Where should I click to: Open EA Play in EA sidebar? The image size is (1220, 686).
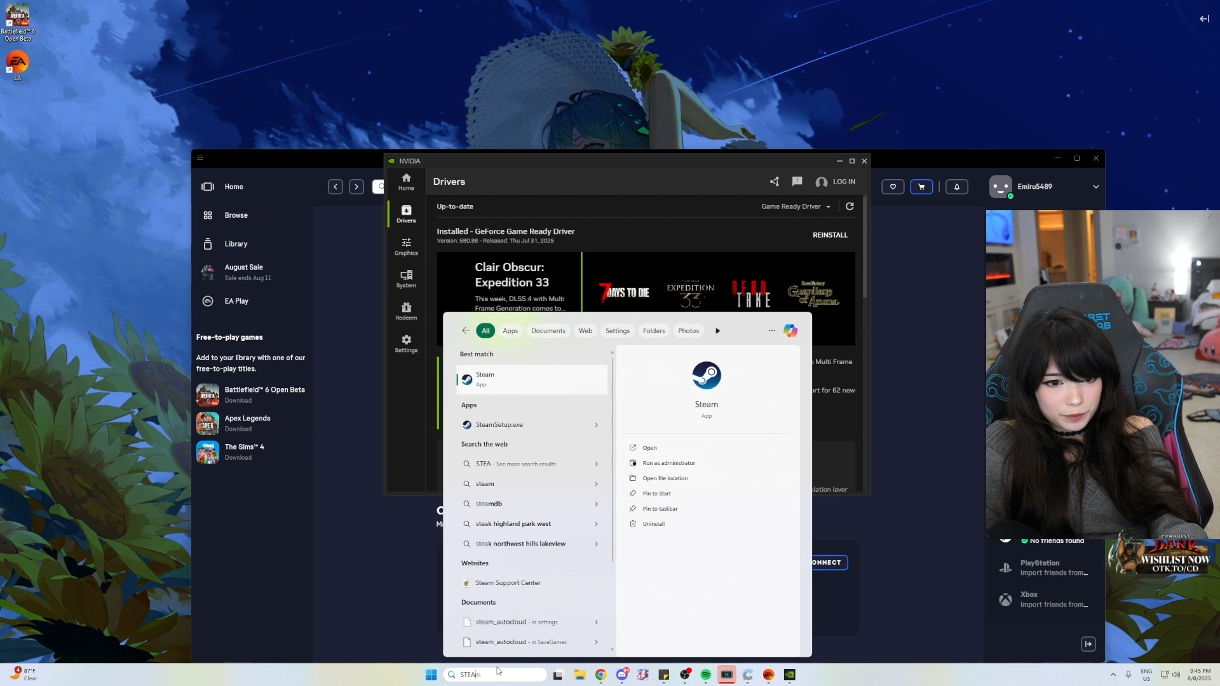[236, 301]
